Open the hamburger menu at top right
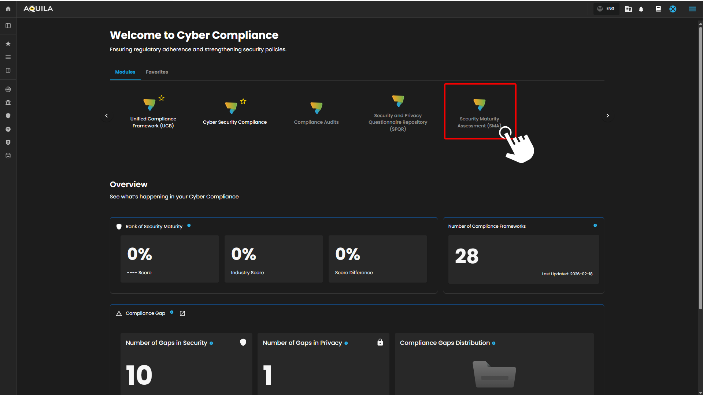Viewport: 703px width, 395px height. (x=692, y=9)
